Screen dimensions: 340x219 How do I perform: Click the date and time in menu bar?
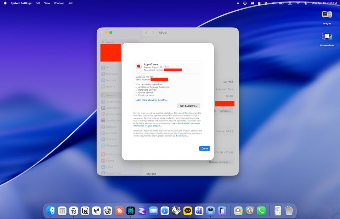point(324,3)
